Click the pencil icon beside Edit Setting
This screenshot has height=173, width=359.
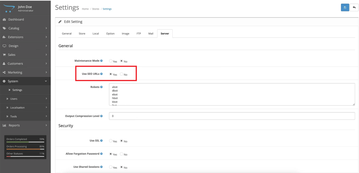tap(60, 22)
